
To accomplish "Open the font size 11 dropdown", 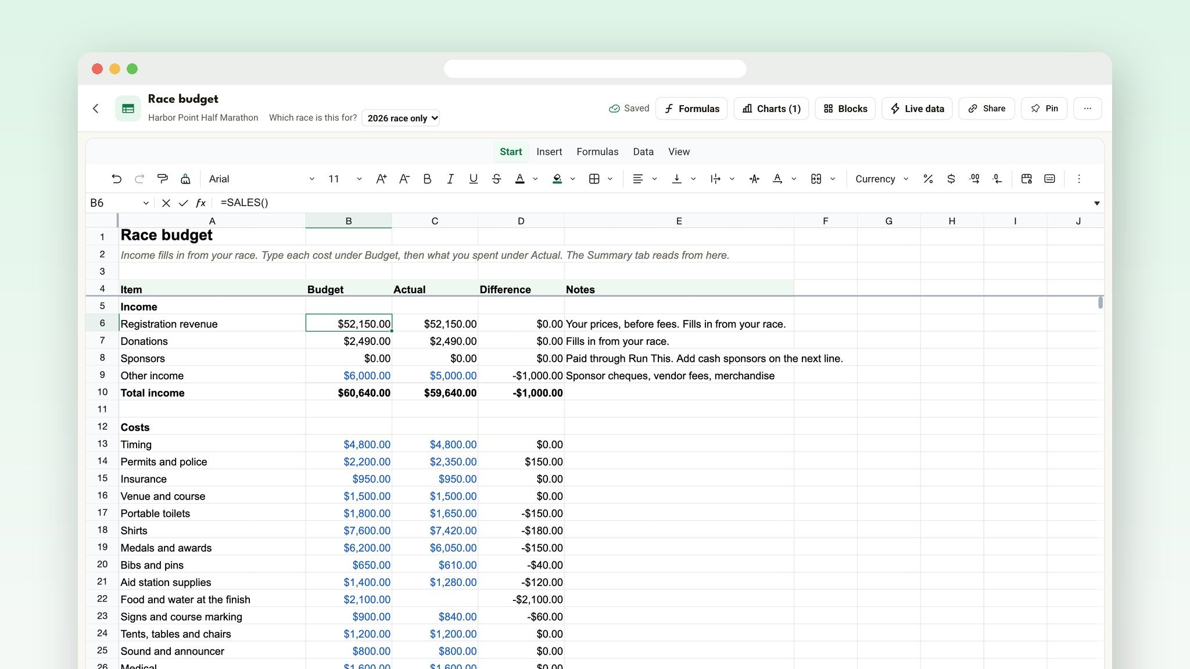I will (x=345, y=179).
